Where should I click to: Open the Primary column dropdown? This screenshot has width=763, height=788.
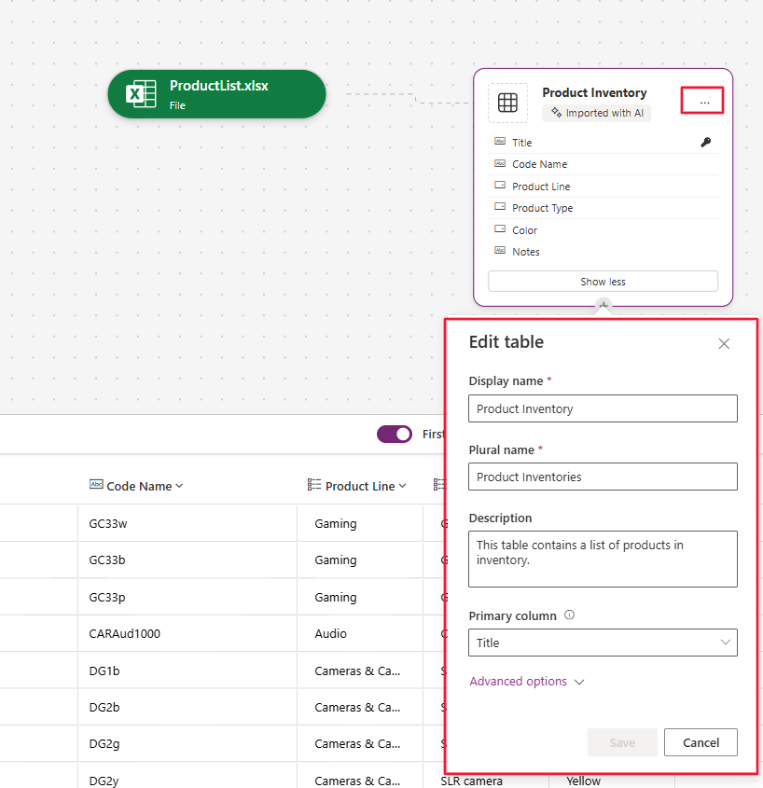(603, 643)
